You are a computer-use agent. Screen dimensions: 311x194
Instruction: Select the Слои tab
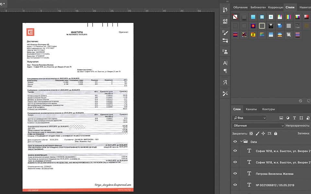click(237, 109)
